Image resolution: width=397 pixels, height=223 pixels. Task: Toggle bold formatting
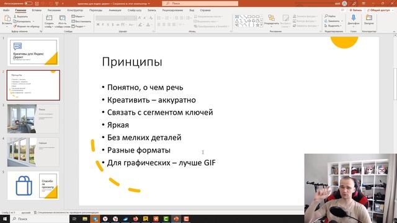coord(98,25)
